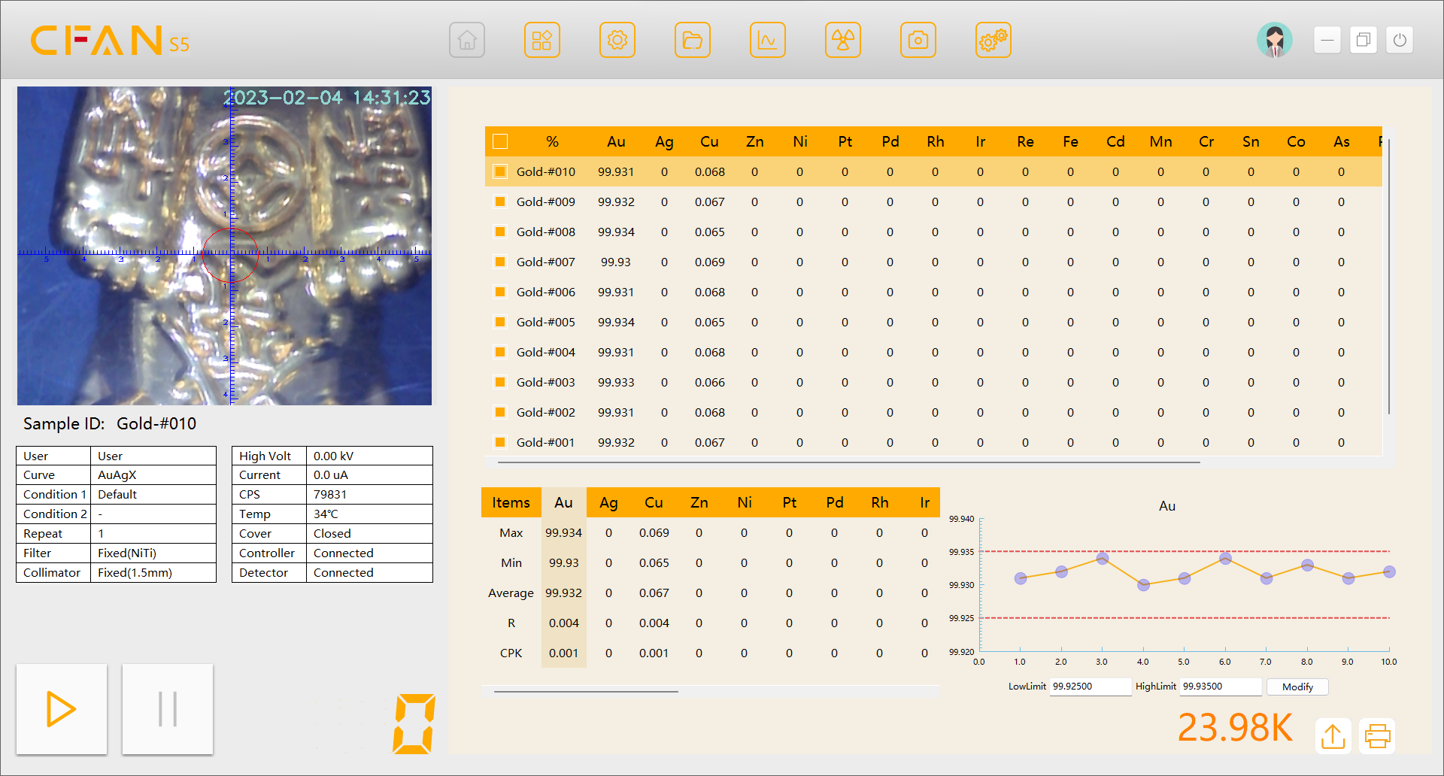1444x776 pixels.
Task: Open the Home screen icon
Action: tap(467, 40)
